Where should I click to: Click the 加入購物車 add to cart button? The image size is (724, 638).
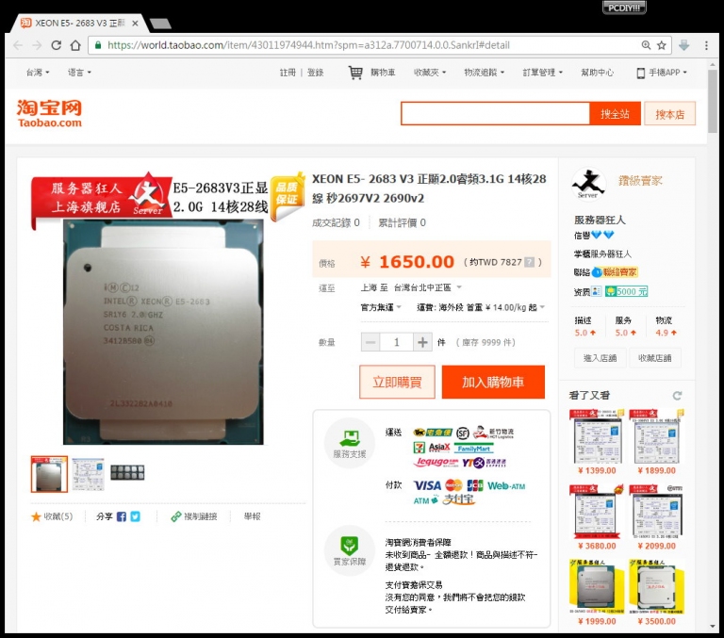point(493,383)
